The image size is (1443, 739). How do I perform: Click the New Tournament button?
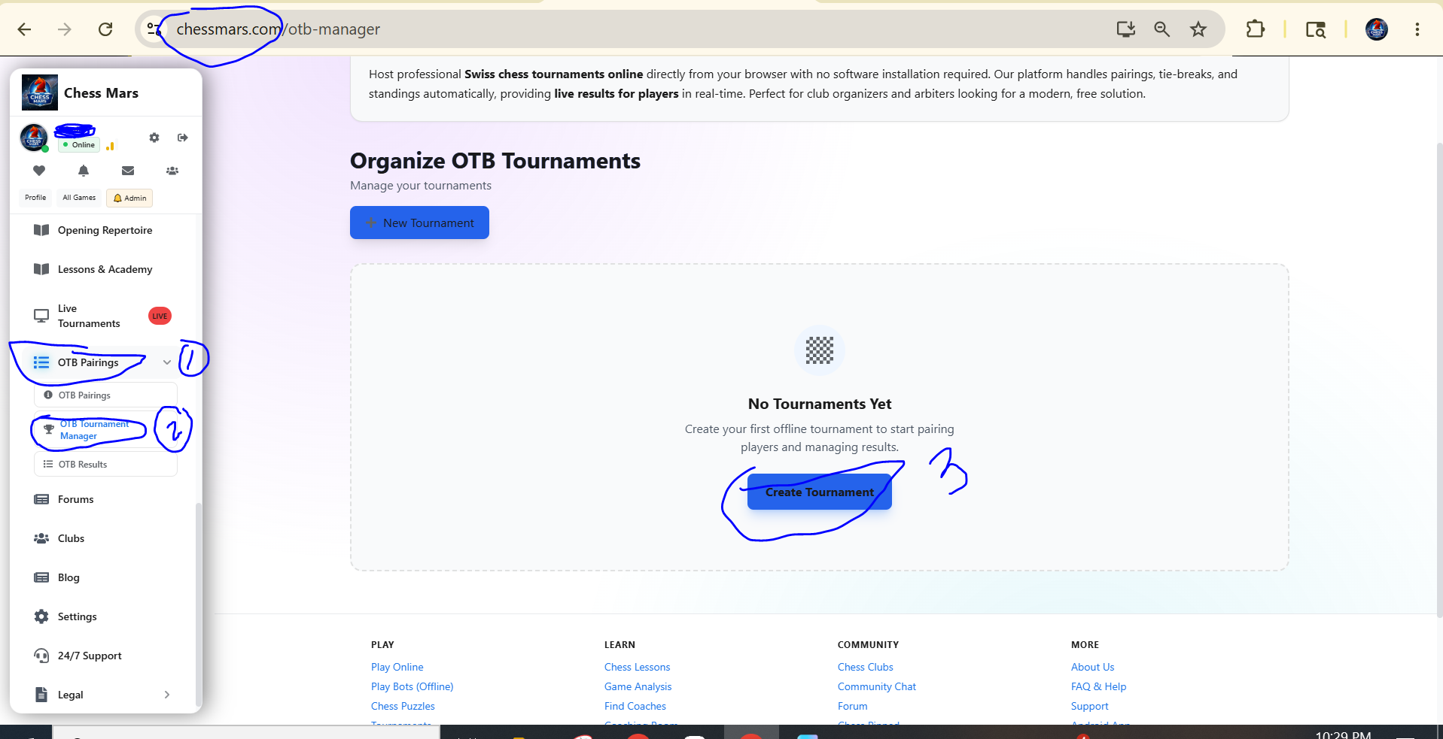coord(419,223)
